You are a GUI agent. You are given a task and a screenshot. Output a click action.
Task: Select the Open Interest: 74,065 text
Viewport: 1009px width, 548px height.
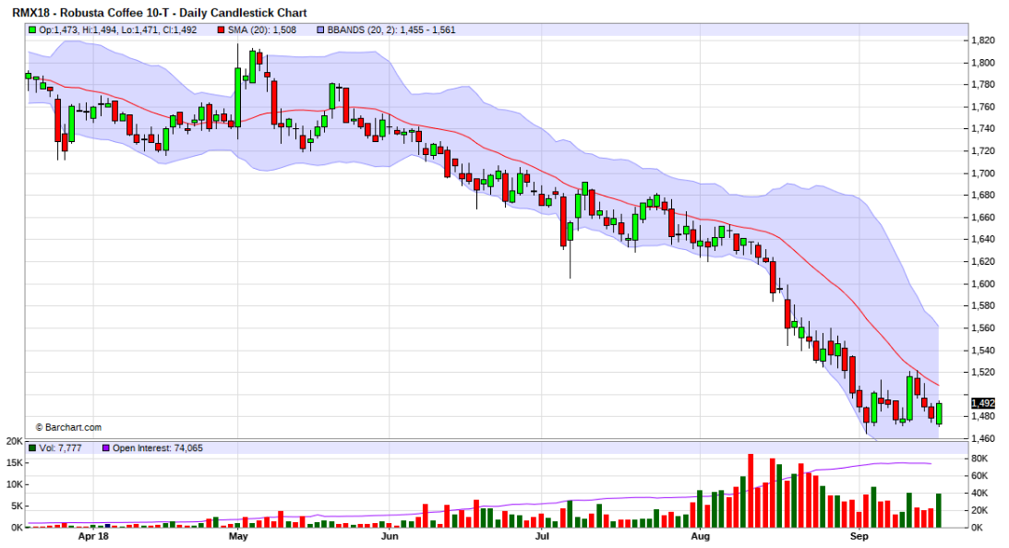click(x=158, y=447)
